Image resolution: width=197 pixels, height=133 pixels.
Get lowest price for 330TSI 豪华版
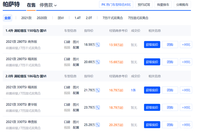152,107
